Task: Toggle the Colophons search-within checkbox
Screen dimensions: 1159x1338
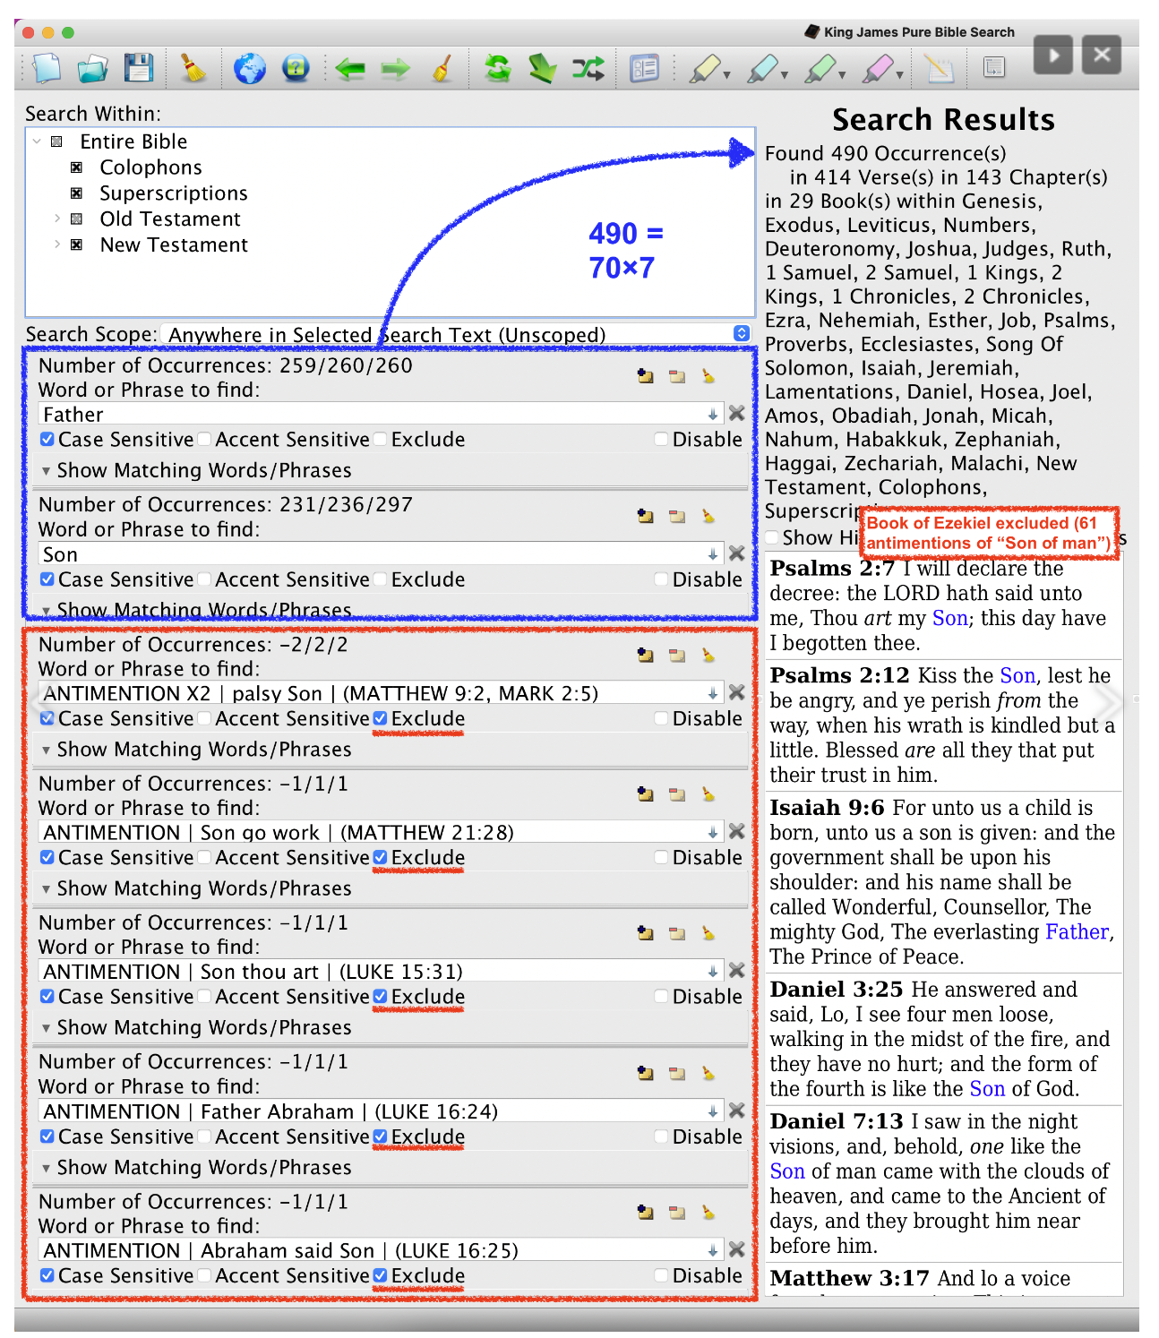Action: 77,167
